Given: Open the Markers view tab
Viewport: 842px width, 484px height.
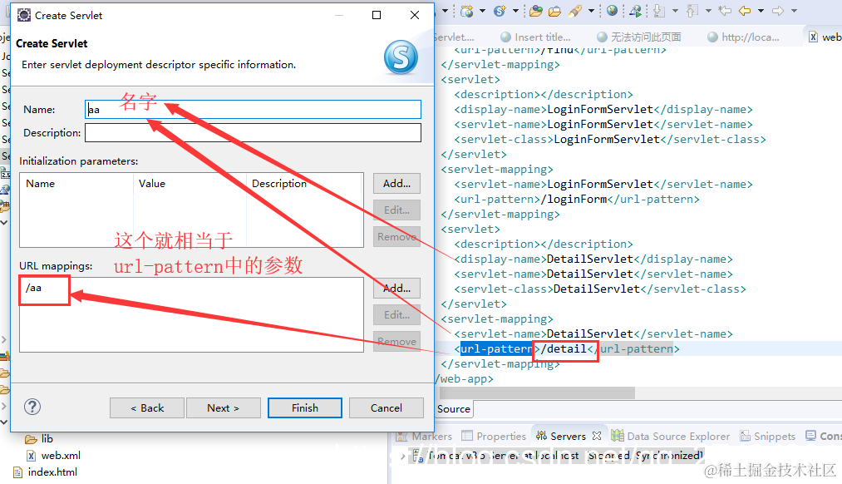Looking at the screenshot, I should (x=424, y=437).
